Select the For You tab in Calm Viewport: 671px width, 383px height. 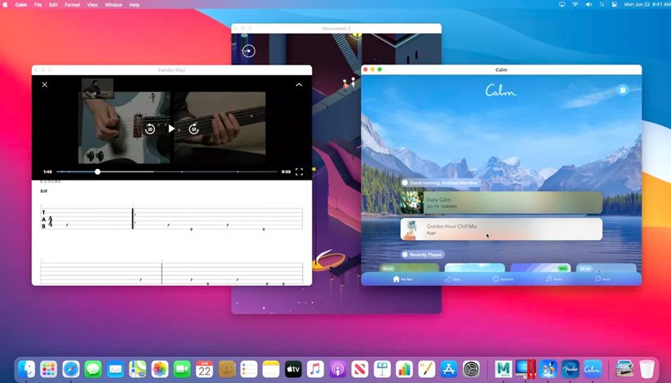402,279
